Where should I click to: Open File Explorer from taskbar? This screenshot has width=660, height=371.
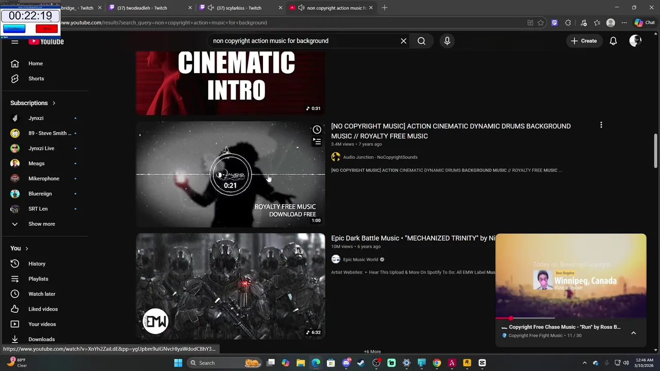pyautogui.click(x=301, y=363)
